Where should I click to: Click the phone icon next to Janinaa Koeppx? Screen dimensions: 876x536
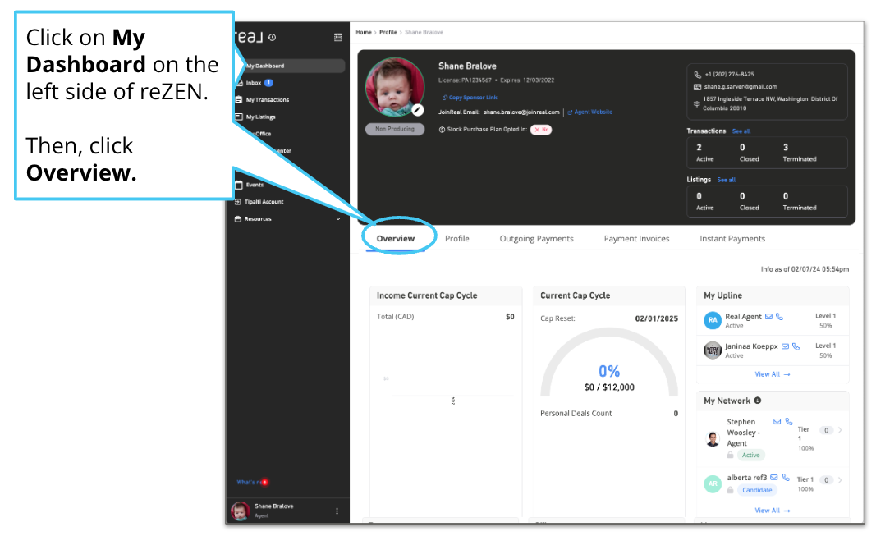coord(796,346)
